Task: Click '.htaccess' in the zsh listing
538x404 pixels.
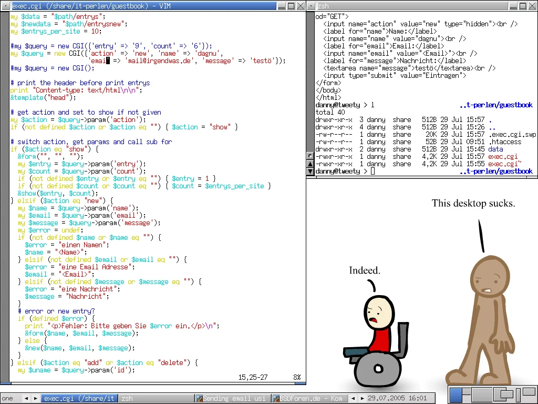Action: point(505,142)
